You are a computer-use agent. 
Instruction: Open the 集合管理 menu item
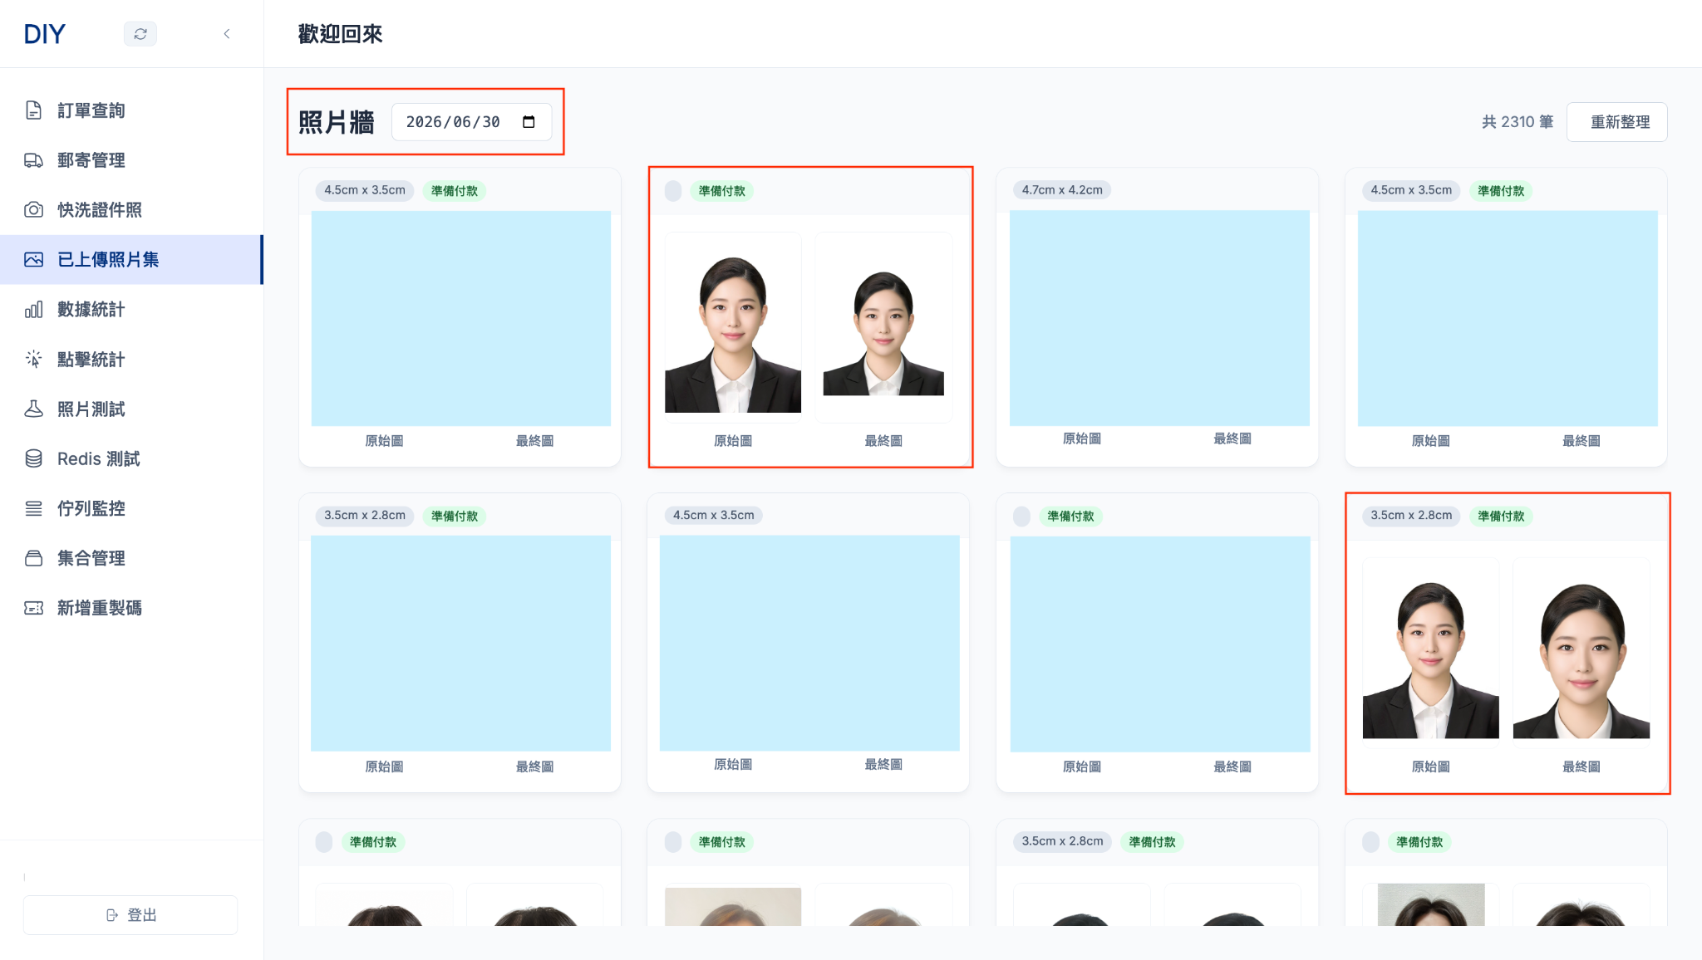[x=131, y=559]
